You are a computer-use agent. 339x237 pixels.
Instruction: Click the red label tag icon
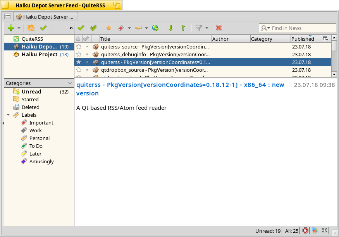(121, 28)
